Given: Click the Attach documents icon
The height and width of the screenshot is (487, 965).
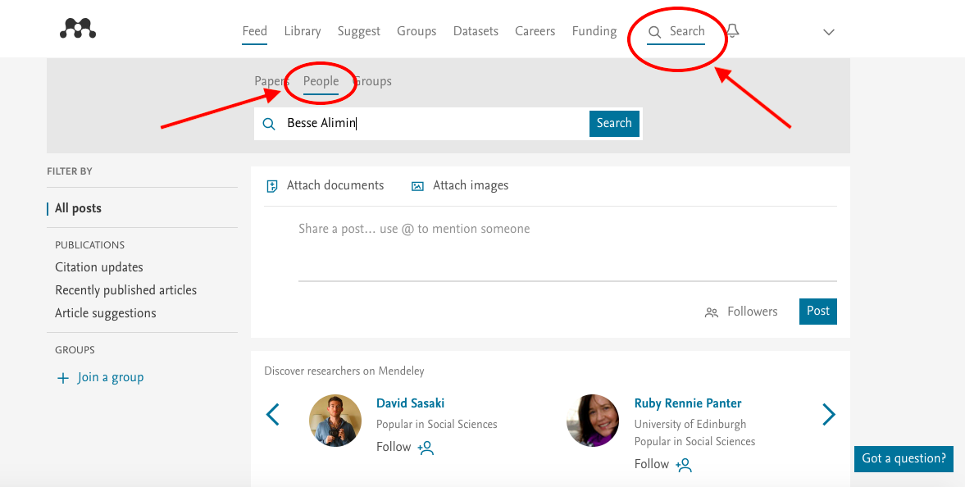Looking at the screenshot, I should (x=272, y=186).
